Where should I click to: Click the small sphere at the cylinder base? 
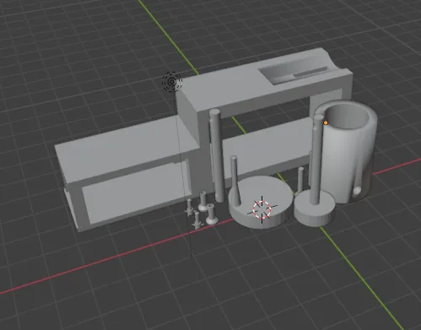(x=357, y=191)
